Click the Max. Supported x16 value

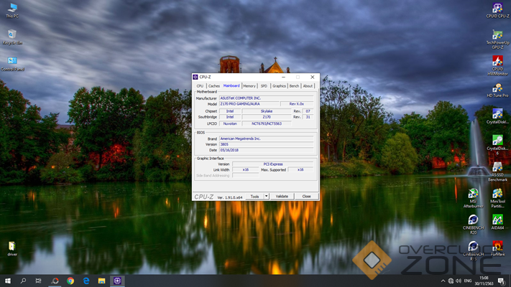pyautogui.click(x=300, y=169)
